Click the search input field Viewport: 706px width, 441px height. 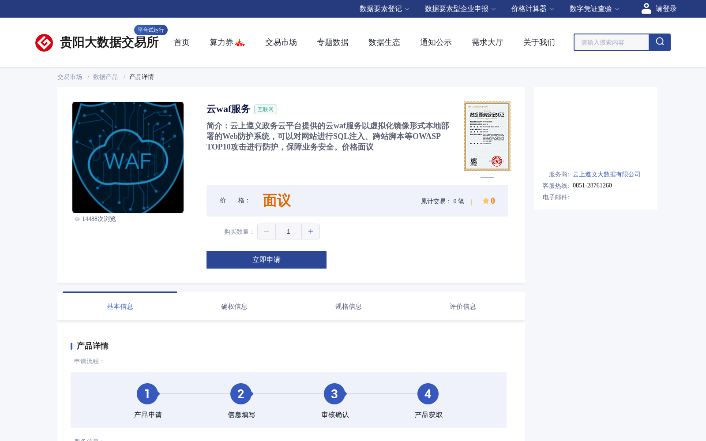(611, 42)
